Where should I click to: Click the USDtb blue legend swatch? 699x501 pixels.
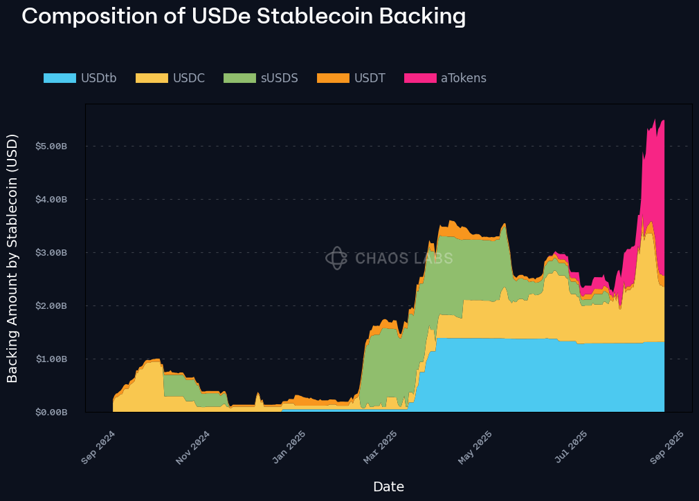[x=60, y=78]
